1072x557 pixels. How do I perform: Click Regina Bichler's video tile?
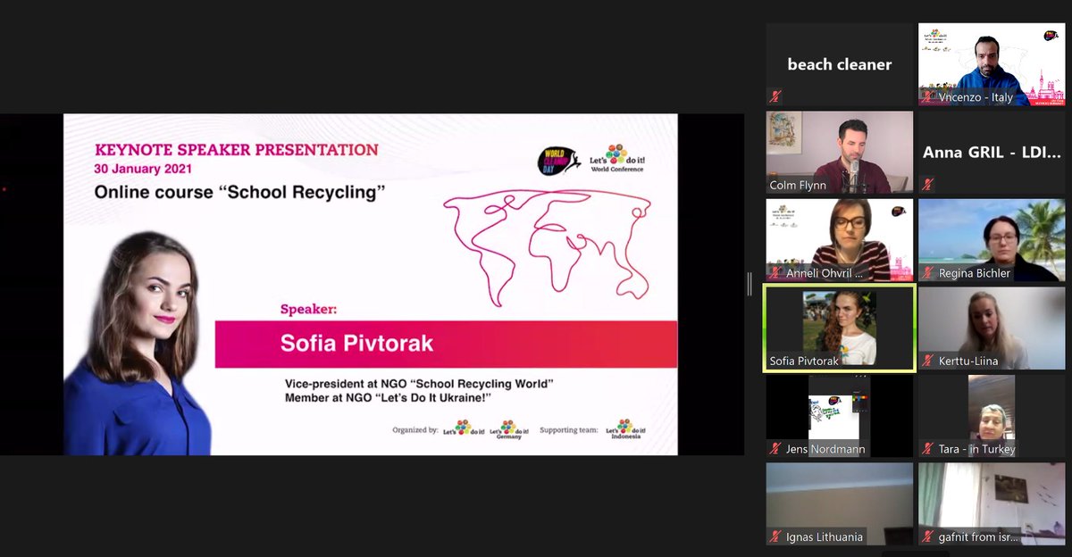(992, 239)
